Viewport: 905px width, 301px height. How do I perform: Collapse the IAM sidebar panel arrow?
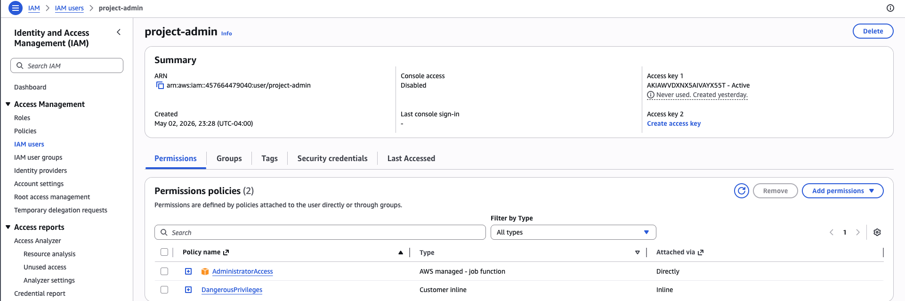[119, 32]
